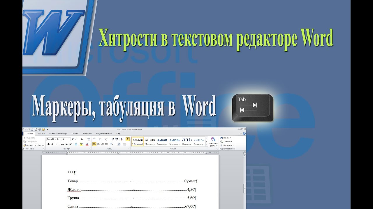Viewport: 373px width, 209px height.
Task: Customize quick access toolbar dropdown arrow
Action: (47, 129)
